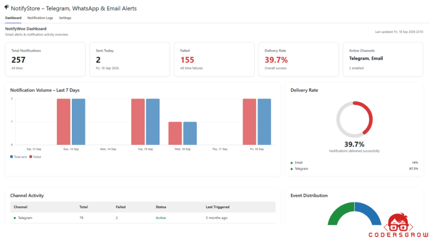
Task: Click the blue total bar for Wed, 16 Sep
Action: tap(190, 134)
